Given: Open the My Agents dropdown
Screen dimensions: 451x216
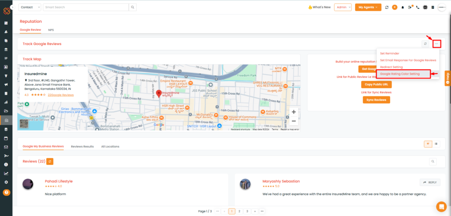Looking at the screenshot, I should tap(368, 7).
